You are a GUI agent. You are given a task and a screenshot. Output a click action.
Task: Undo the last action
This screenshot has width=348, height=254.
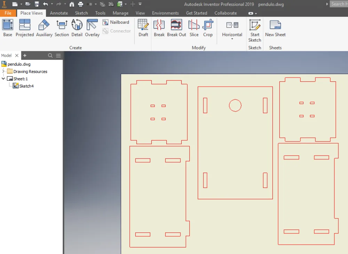coord(46,4)
